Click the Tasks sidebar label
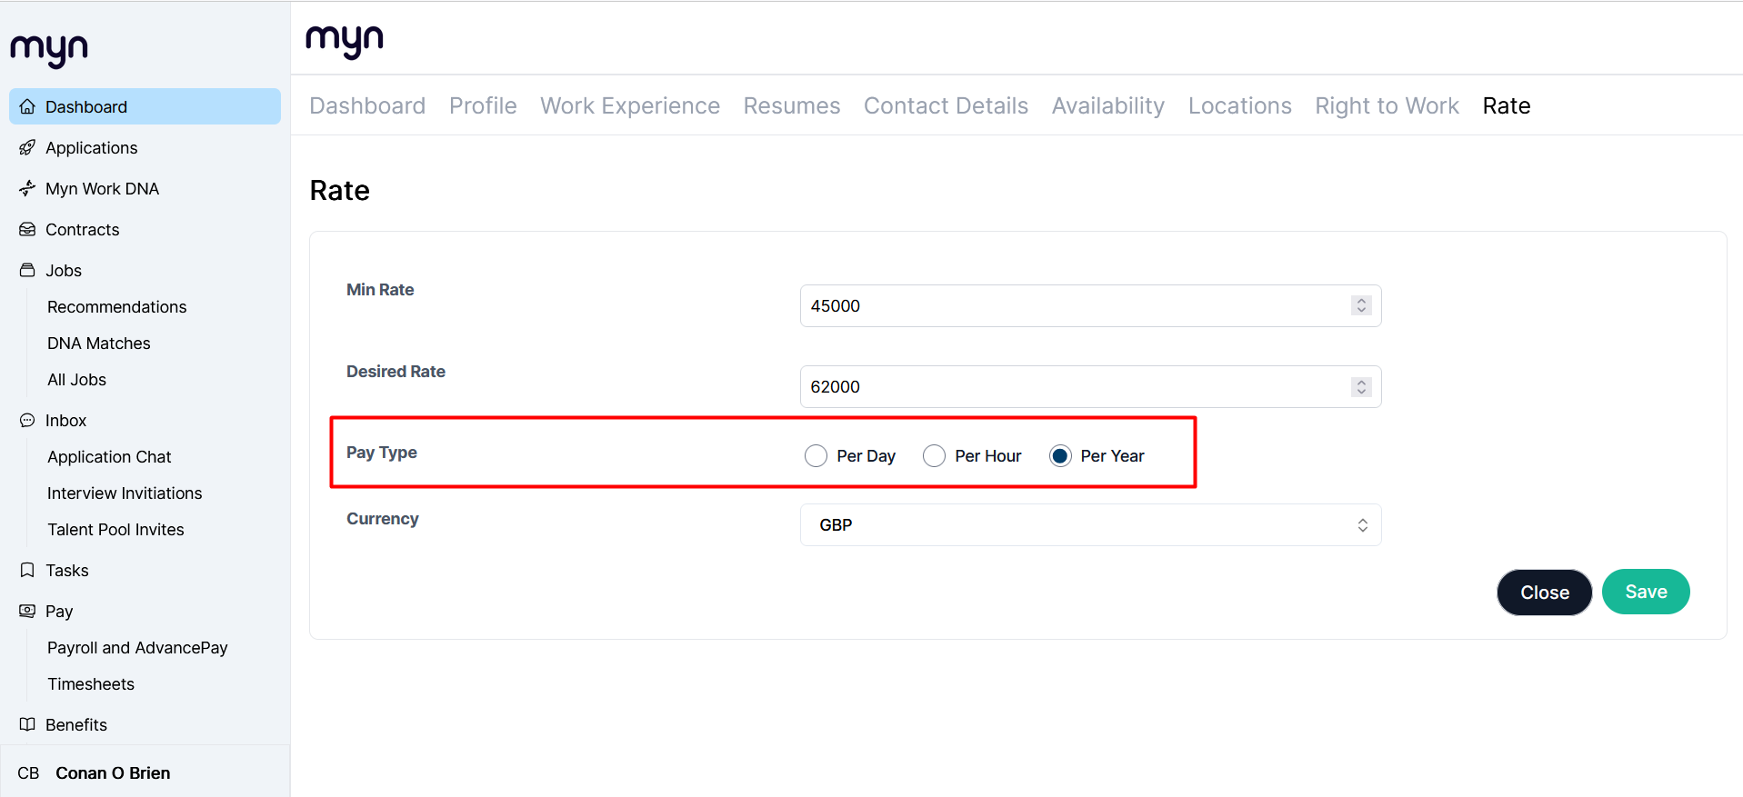The height and width of the screenshot is (797, 1743). coord(67,570)
